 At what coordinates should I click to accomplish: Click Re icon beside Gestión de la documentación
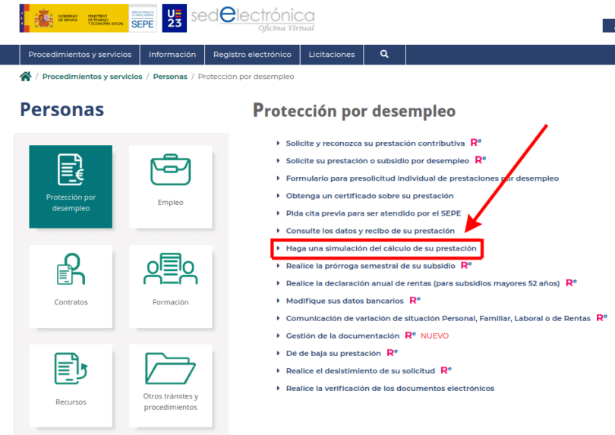pos(411,335)
